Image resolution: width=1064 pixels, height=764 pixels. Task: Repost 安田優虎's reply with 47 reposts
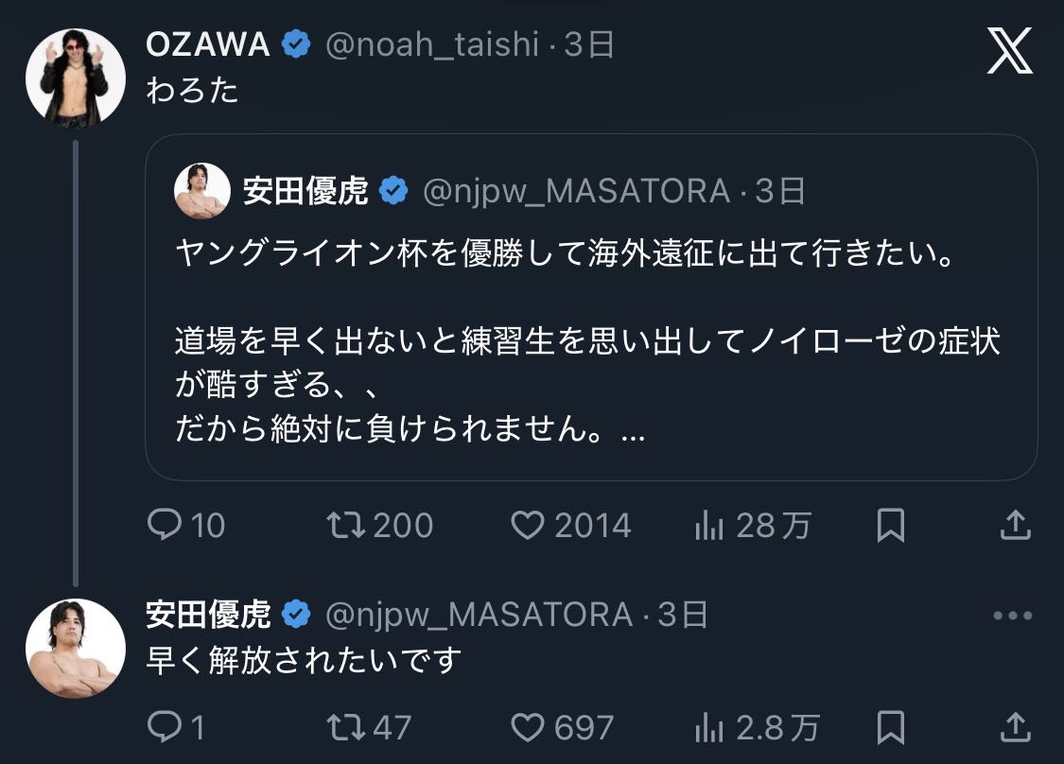[x=344, y=726]
